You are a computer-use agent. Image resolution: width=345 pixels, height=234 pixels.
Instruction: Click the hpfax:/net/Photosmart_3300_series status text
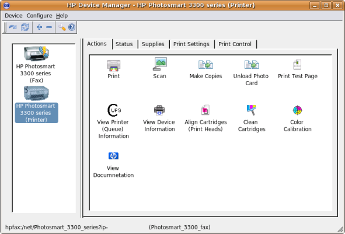click(x=57, y=227)
